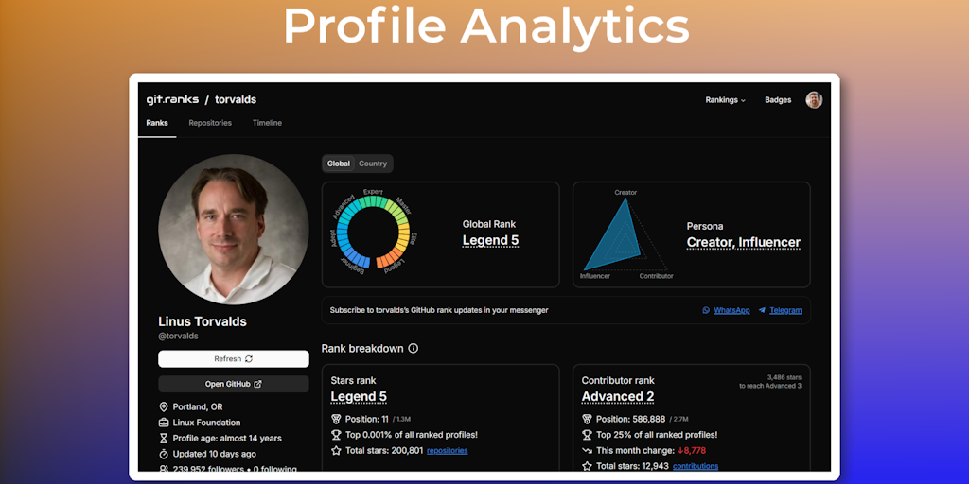Switch to the Timeline tab
Image resolution: width=969 pixels, height=484 pixels.
(267, 123)
